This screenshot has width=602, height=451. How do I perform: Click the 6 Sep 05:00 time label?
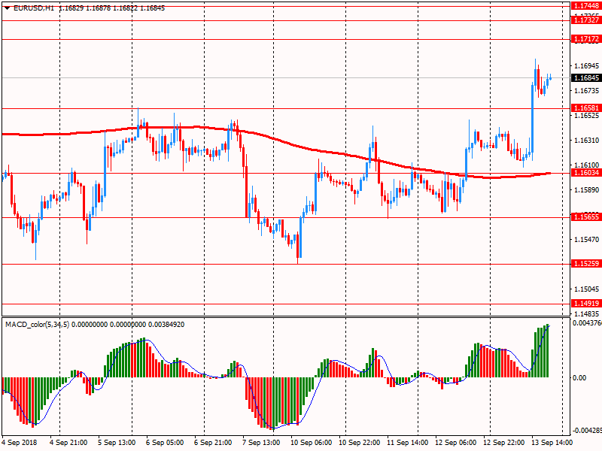click(165, 443)
